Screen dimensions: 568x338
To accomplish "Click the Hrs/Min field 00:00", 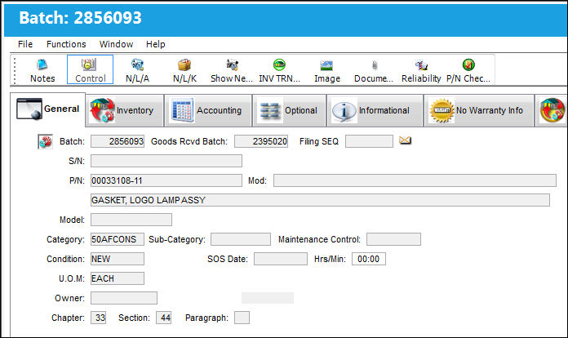I will point(369,259).
